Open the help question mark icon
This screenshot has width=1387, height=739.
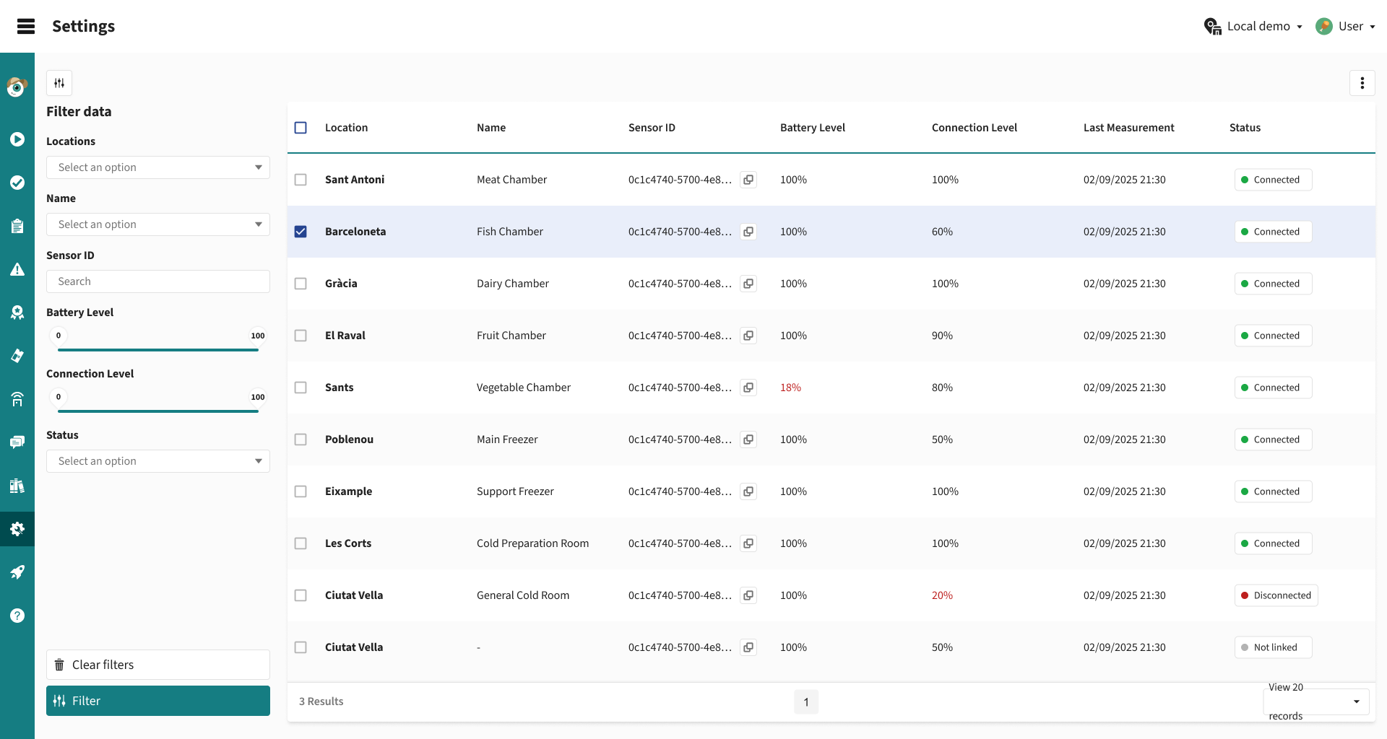17,616
